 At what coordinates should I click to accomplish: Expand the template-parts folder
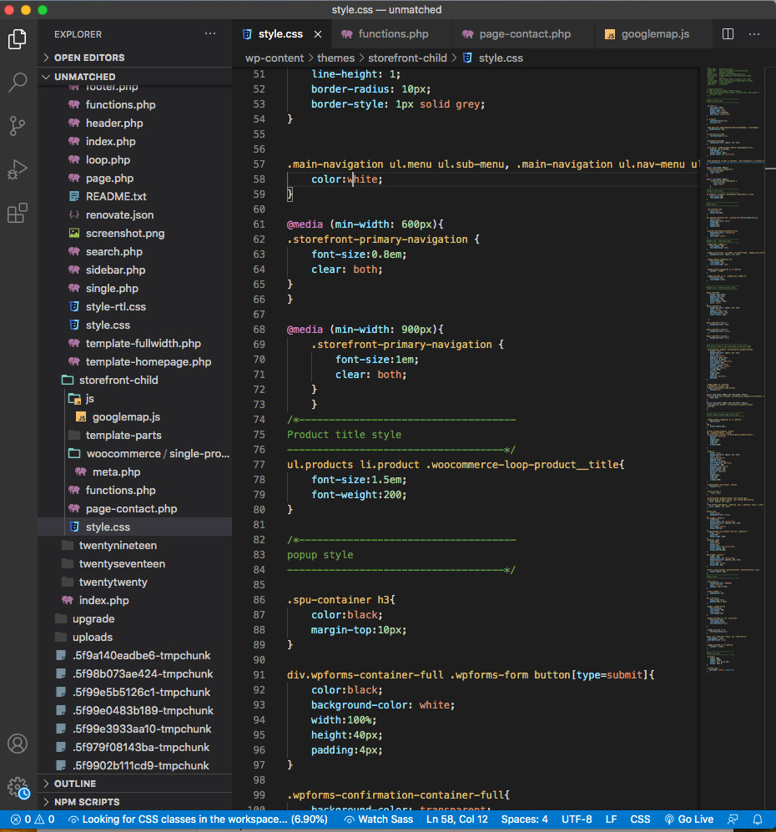[x=134, y=435]
